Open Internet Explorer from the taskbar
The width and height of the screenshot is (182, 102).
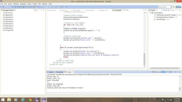coord(23,100)
